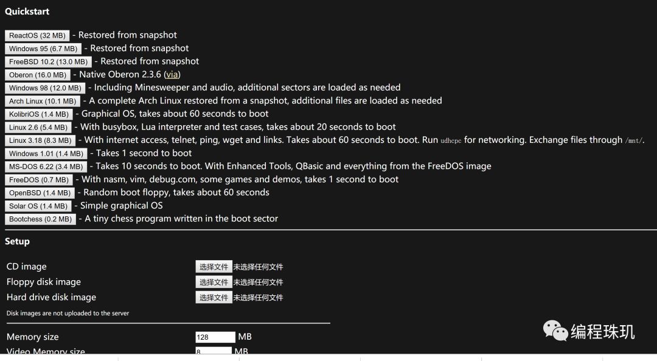The image size is (657, 361).
Task: Boot Linux 3.18 with internet access
Action: (x=40, y=140)
